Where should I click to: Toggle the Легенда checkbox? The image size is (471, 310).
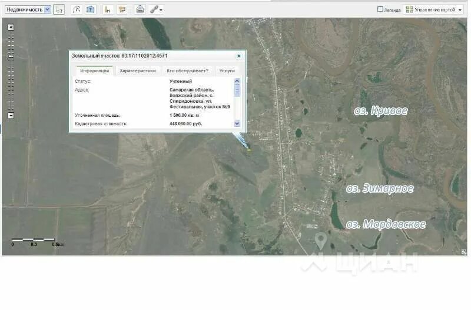(380, 9)
